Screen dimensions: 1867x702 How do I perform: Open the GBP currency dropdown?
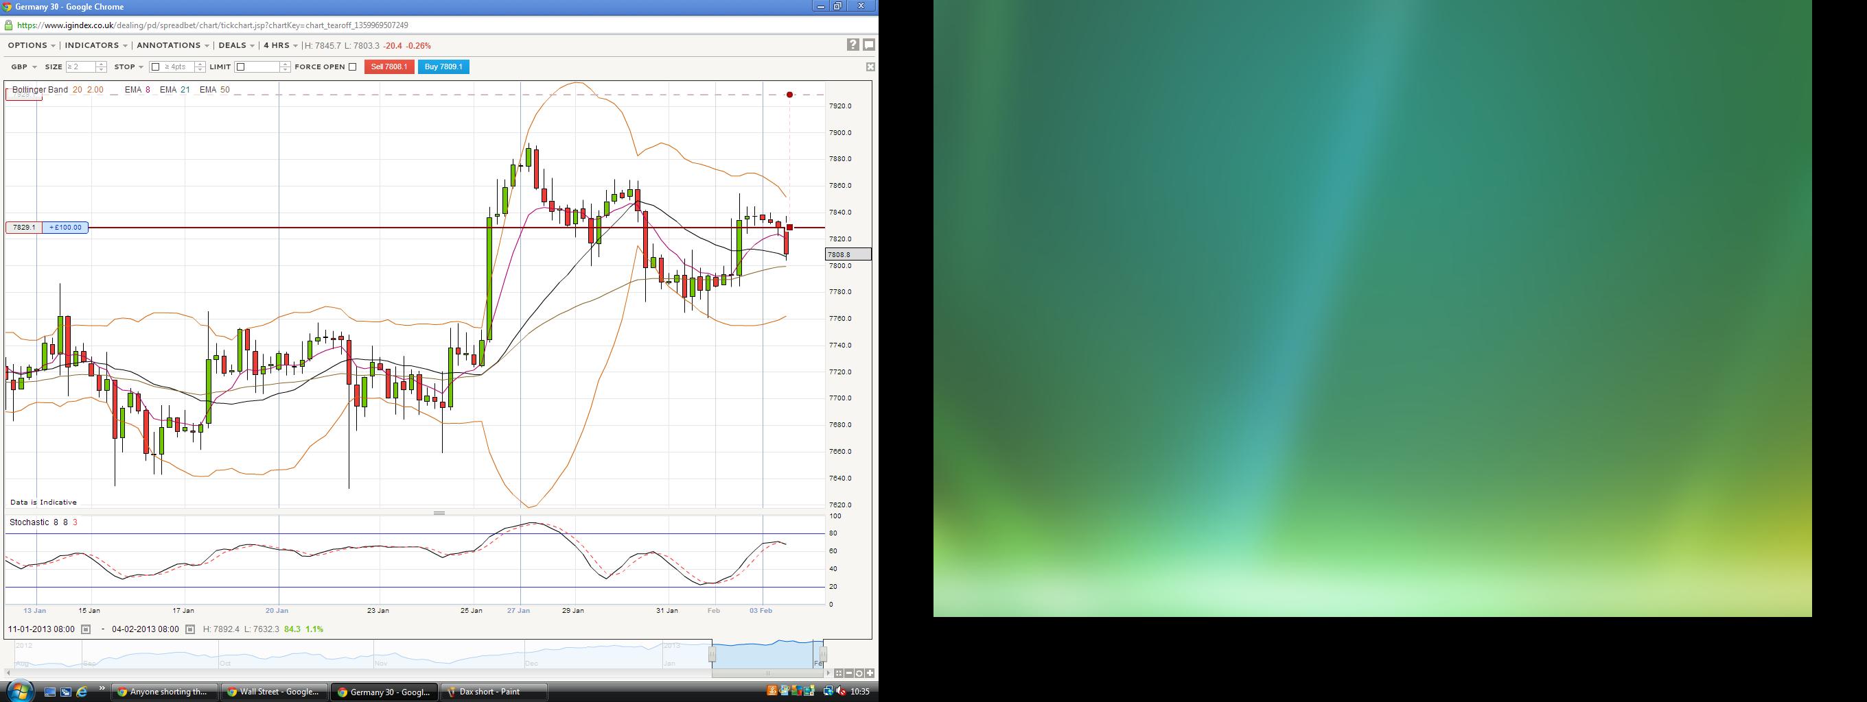(24, 67)
